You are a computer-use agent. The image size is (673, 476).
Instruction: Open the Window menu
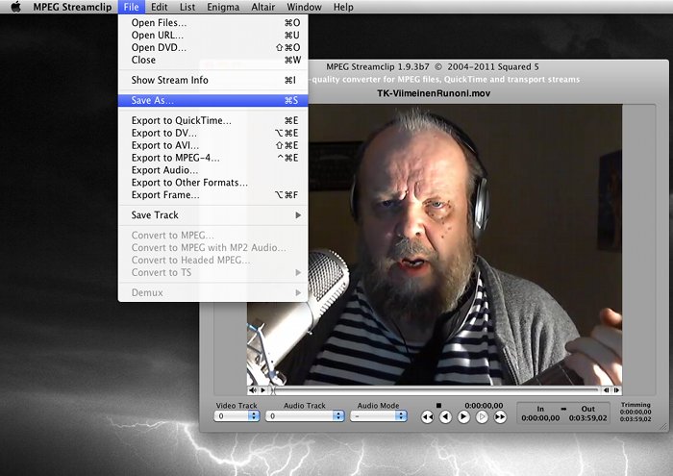click(x=304, y=7)
